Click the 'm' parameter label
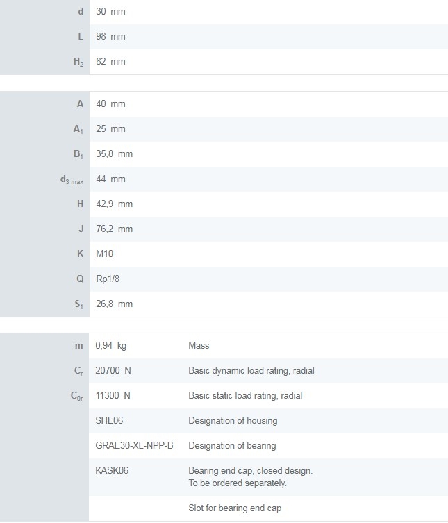448x523 pixels. (x=79, y=346)
